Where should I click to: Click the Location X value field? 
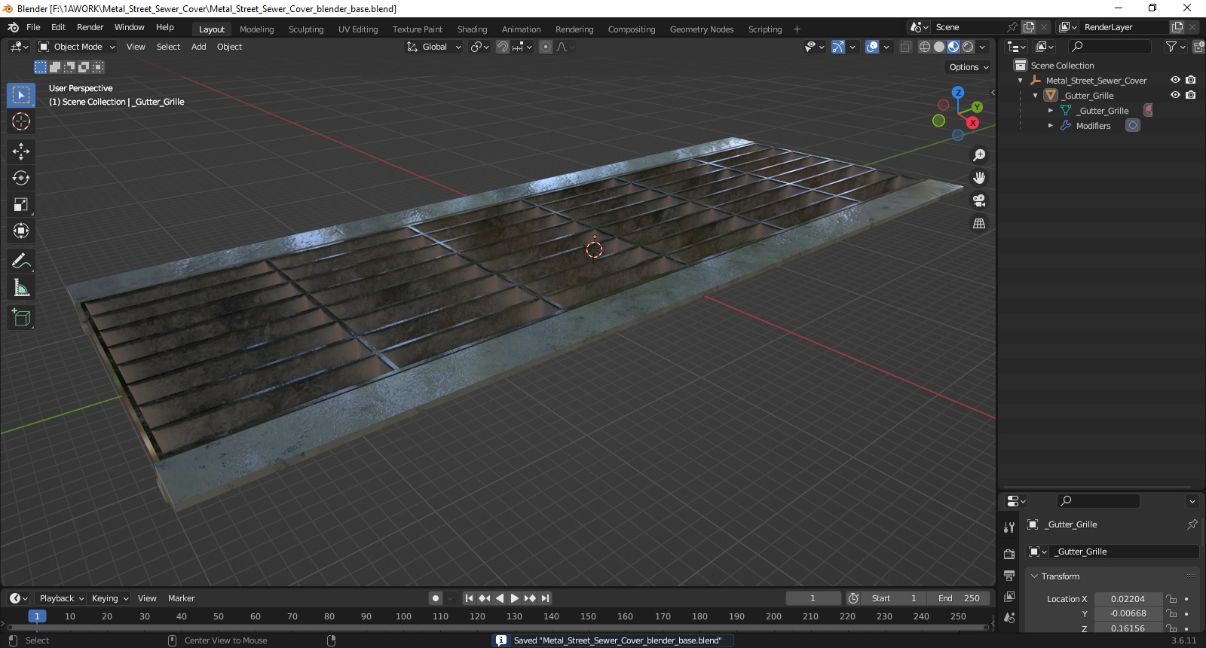1127,599
